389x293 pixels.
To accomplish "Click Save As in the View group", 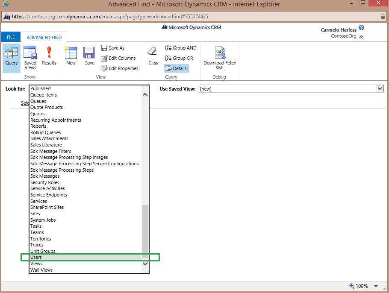I will (x=113, y=48).
